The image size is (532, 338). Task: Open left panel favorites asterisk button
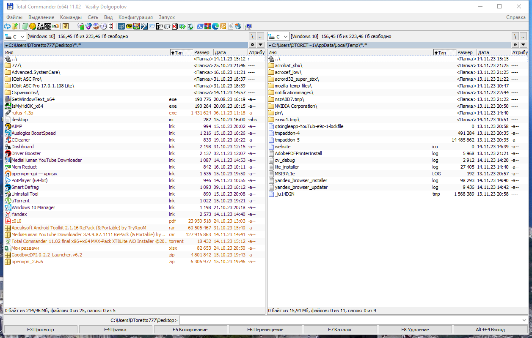(x=253, y=45)
